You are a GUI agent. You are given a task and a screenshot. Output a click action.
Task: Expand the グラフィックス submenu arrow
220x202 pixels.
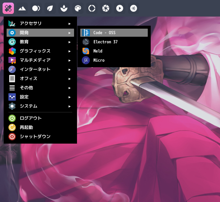pyautogui.click(x=69, y=51)
